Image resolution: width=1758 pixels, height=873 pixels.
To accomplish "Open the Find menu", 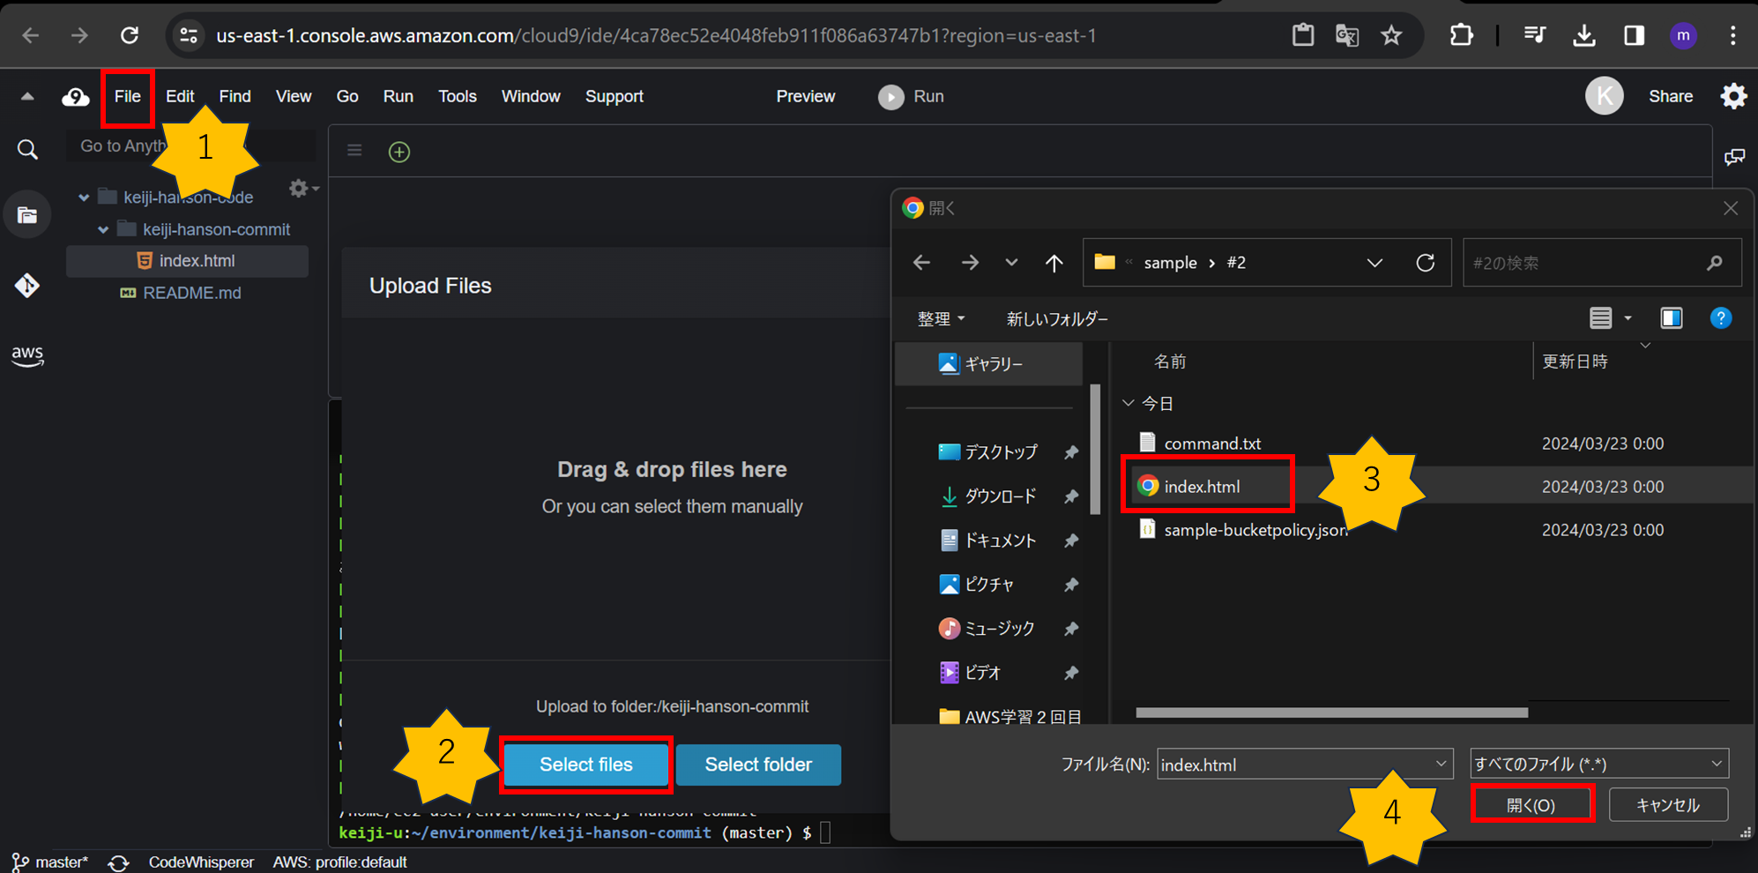I will pyautogui.click(x=235, y=96).
